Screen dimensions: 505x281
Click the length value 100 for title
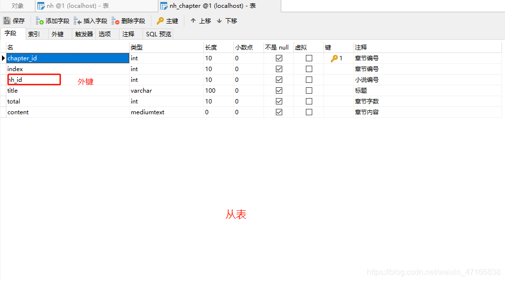tap(219, 91)
